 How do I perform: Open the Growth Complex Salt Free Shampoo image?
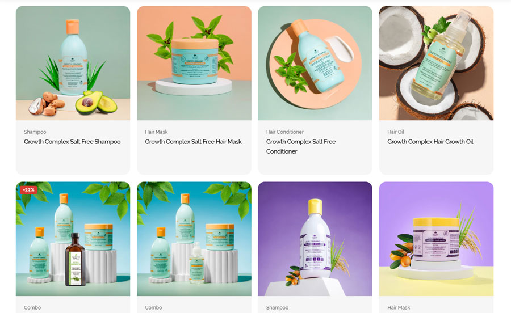(73, 63)
